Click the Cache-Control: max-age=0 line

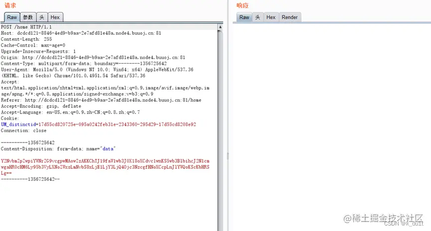[x=33, y=45]
